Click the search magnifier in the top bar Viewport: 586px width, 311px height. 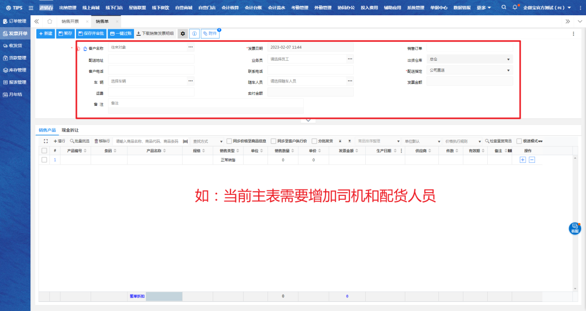(504, 8)
